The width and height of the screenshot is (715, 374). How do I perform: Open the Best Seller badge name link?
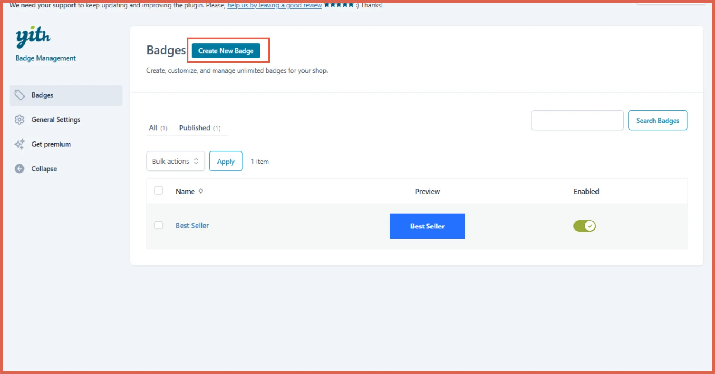click(x=192, y=226)
